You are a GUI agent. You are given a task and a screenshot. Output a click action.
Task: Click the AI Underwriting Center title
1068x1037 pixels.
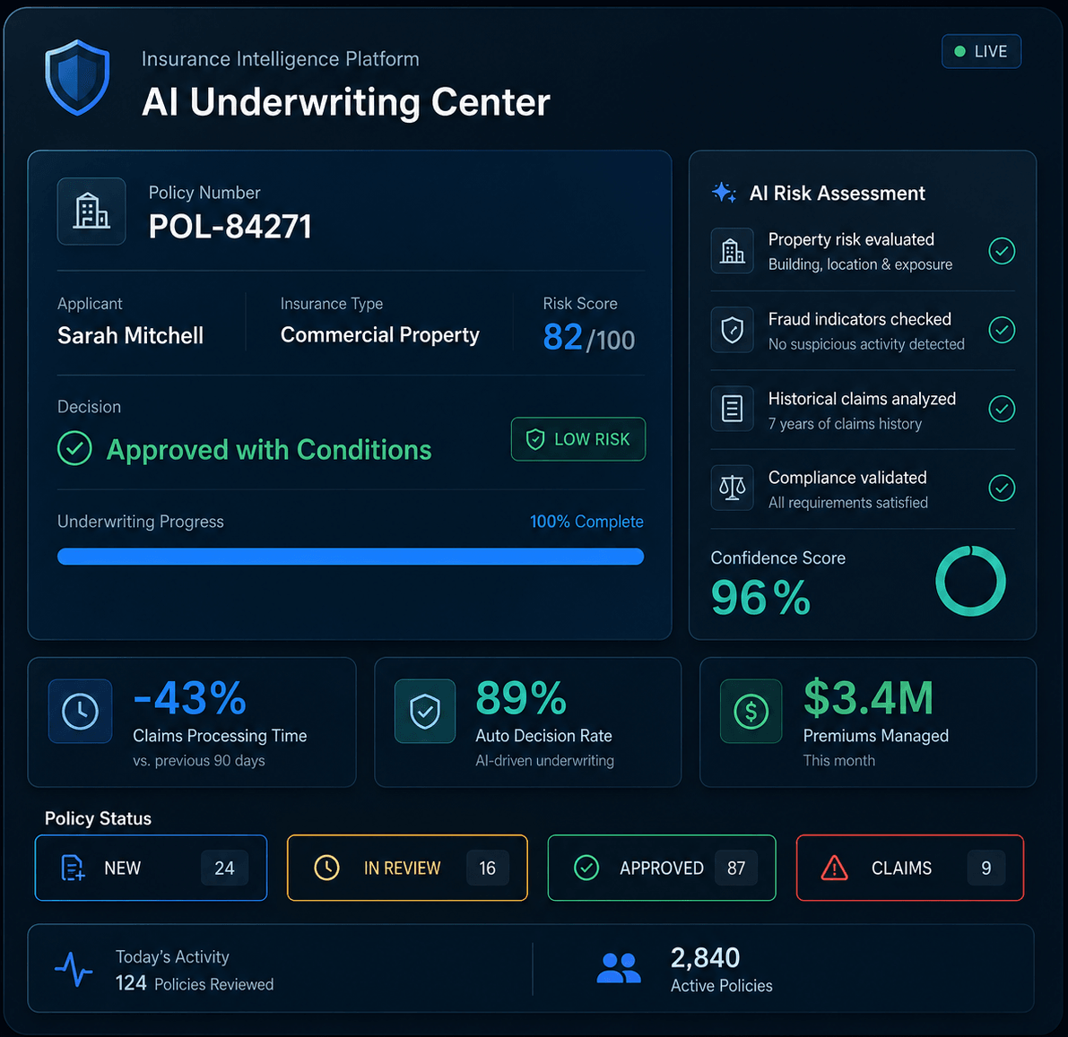click(x=346, y=102)
